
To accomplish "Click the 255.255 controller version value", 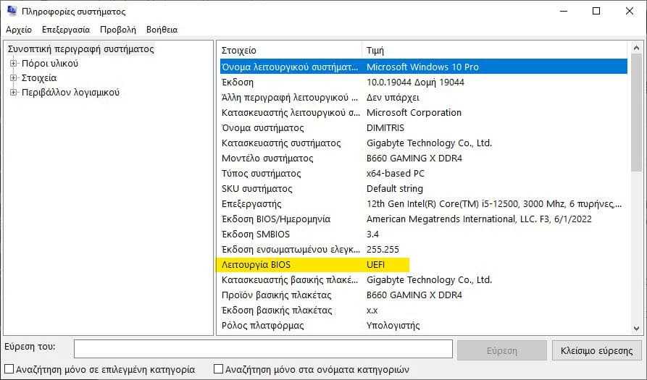I will point(383,249).
